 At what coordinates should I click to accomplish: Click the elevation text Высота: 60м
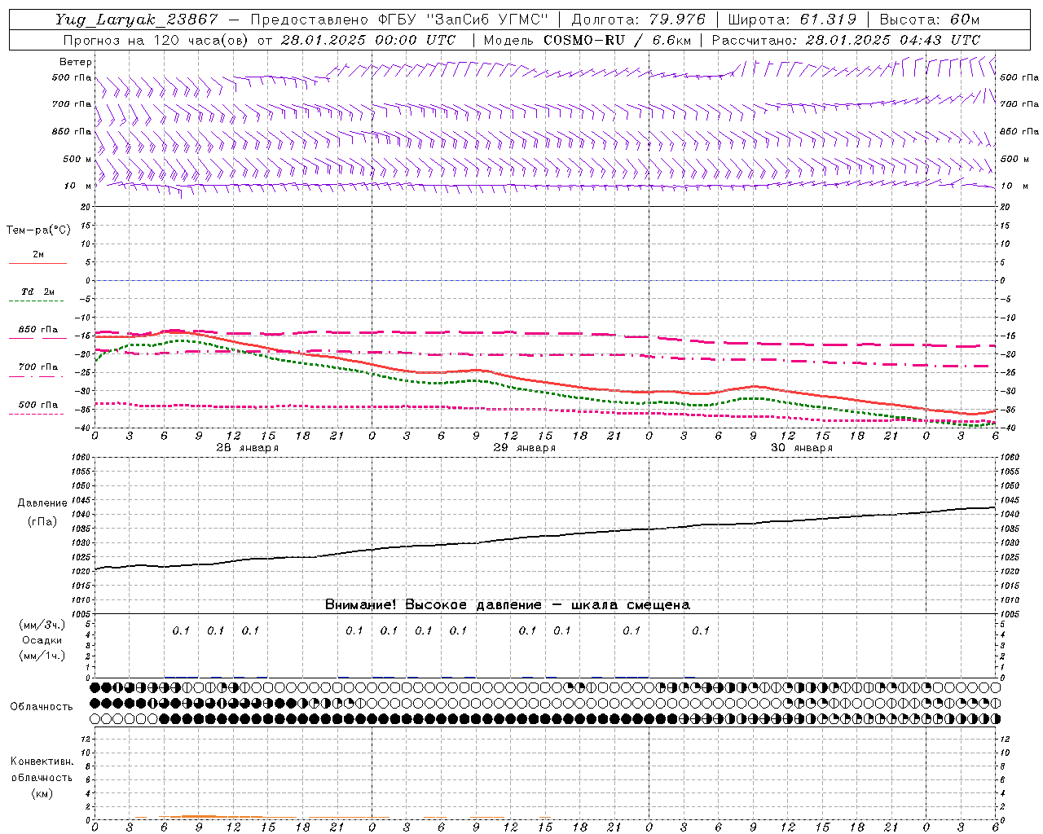pos(929,20)
